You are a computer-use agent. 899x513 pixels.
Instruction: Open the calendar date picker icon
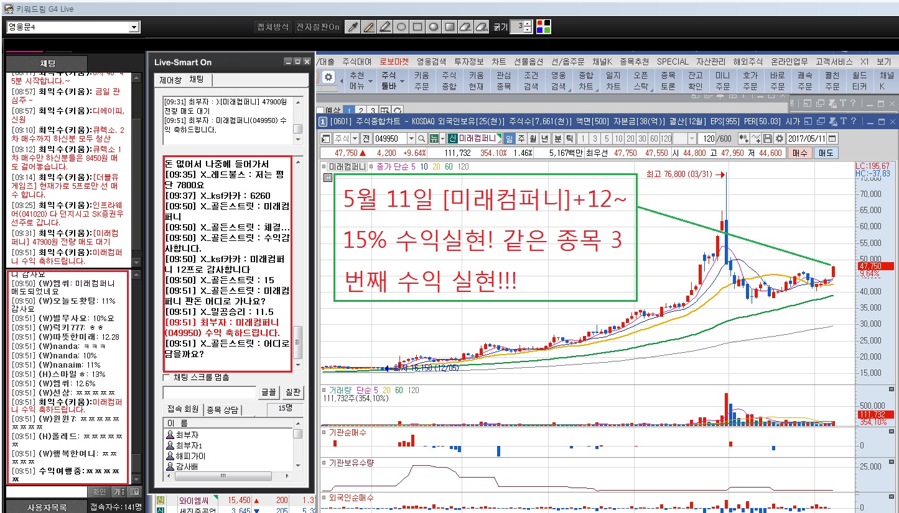click(832, 138)
